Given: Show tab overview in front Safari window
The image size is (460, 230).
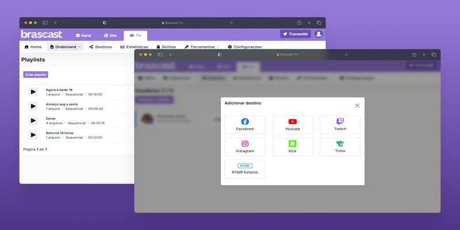Looking at the screenshot, I should pos(434,55).
